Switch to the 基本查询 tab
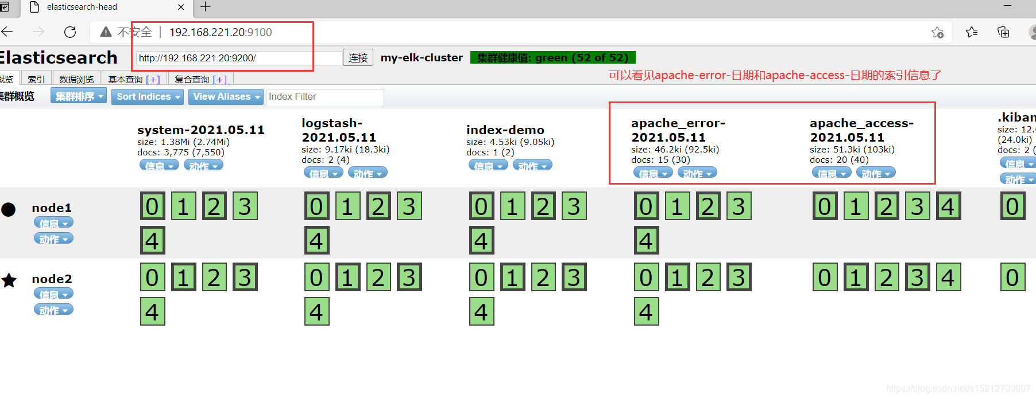Image resolution: width=1036 pixels, height=399 pixels. (125, 80)
